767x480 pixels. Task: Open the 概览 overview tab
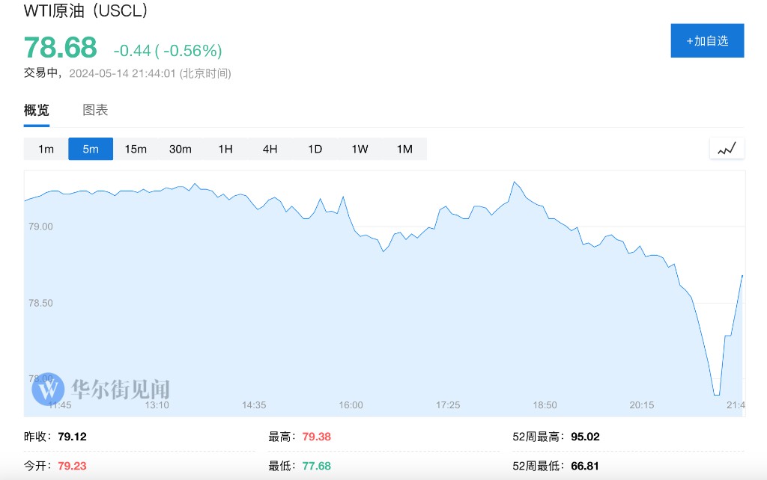[37, 111]
